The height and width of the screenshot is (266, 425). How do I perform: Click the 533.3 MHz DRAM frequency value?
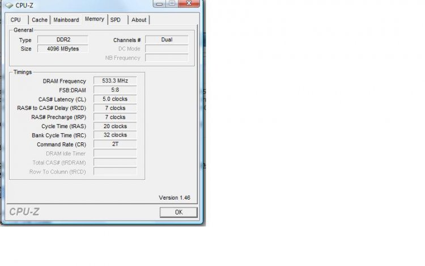(x=115, y=81)
